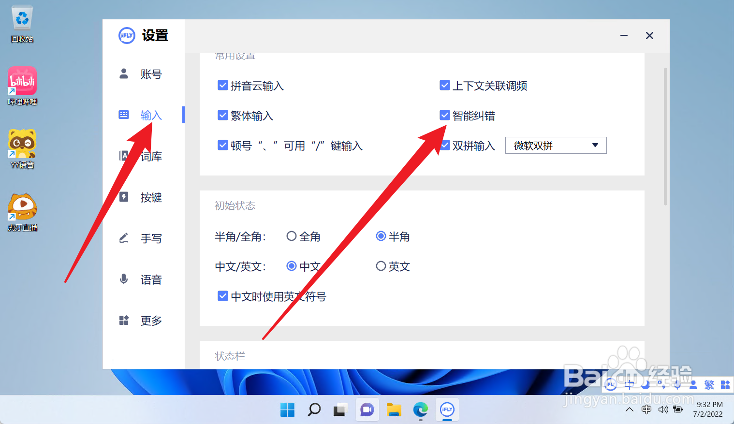Image resolution: width=734 pixels, height=424 pixels.
Task: Select the 英文 English radio button
Action: (x=381, y=266)
